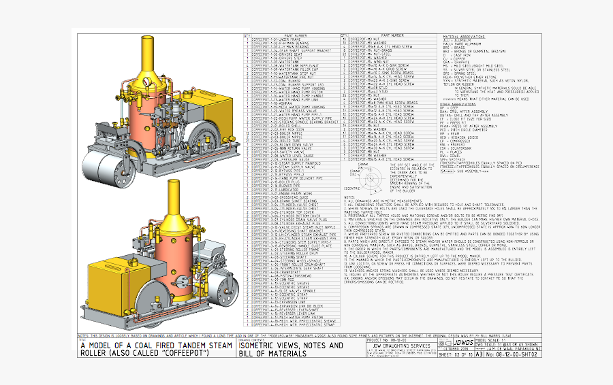Select row 'COFFEEPOT-2-08-WATER LEVEL GAUGE'

[292, 155]
